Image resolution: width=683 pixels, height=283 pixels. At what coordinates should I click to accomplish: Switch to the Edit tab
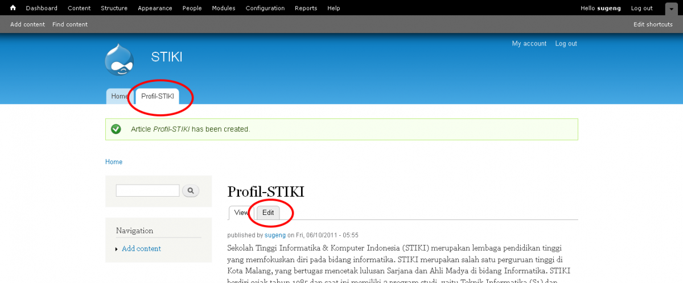click(x=268, y=213)
